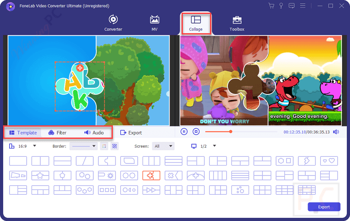Open the Toolbox tab
Screen dimensions: 350x221
[x=237, y=23]
